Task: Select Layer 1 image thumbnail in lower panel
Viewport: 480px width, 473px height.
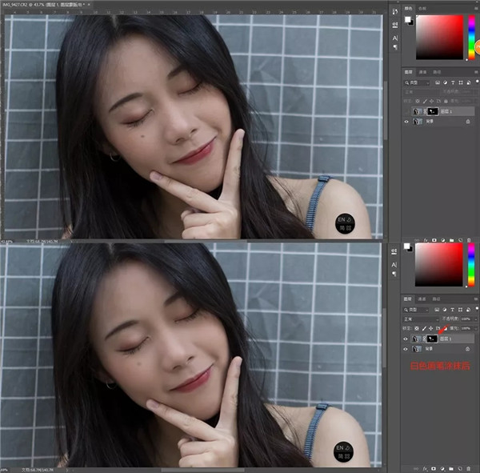Action: click(416, 339)
